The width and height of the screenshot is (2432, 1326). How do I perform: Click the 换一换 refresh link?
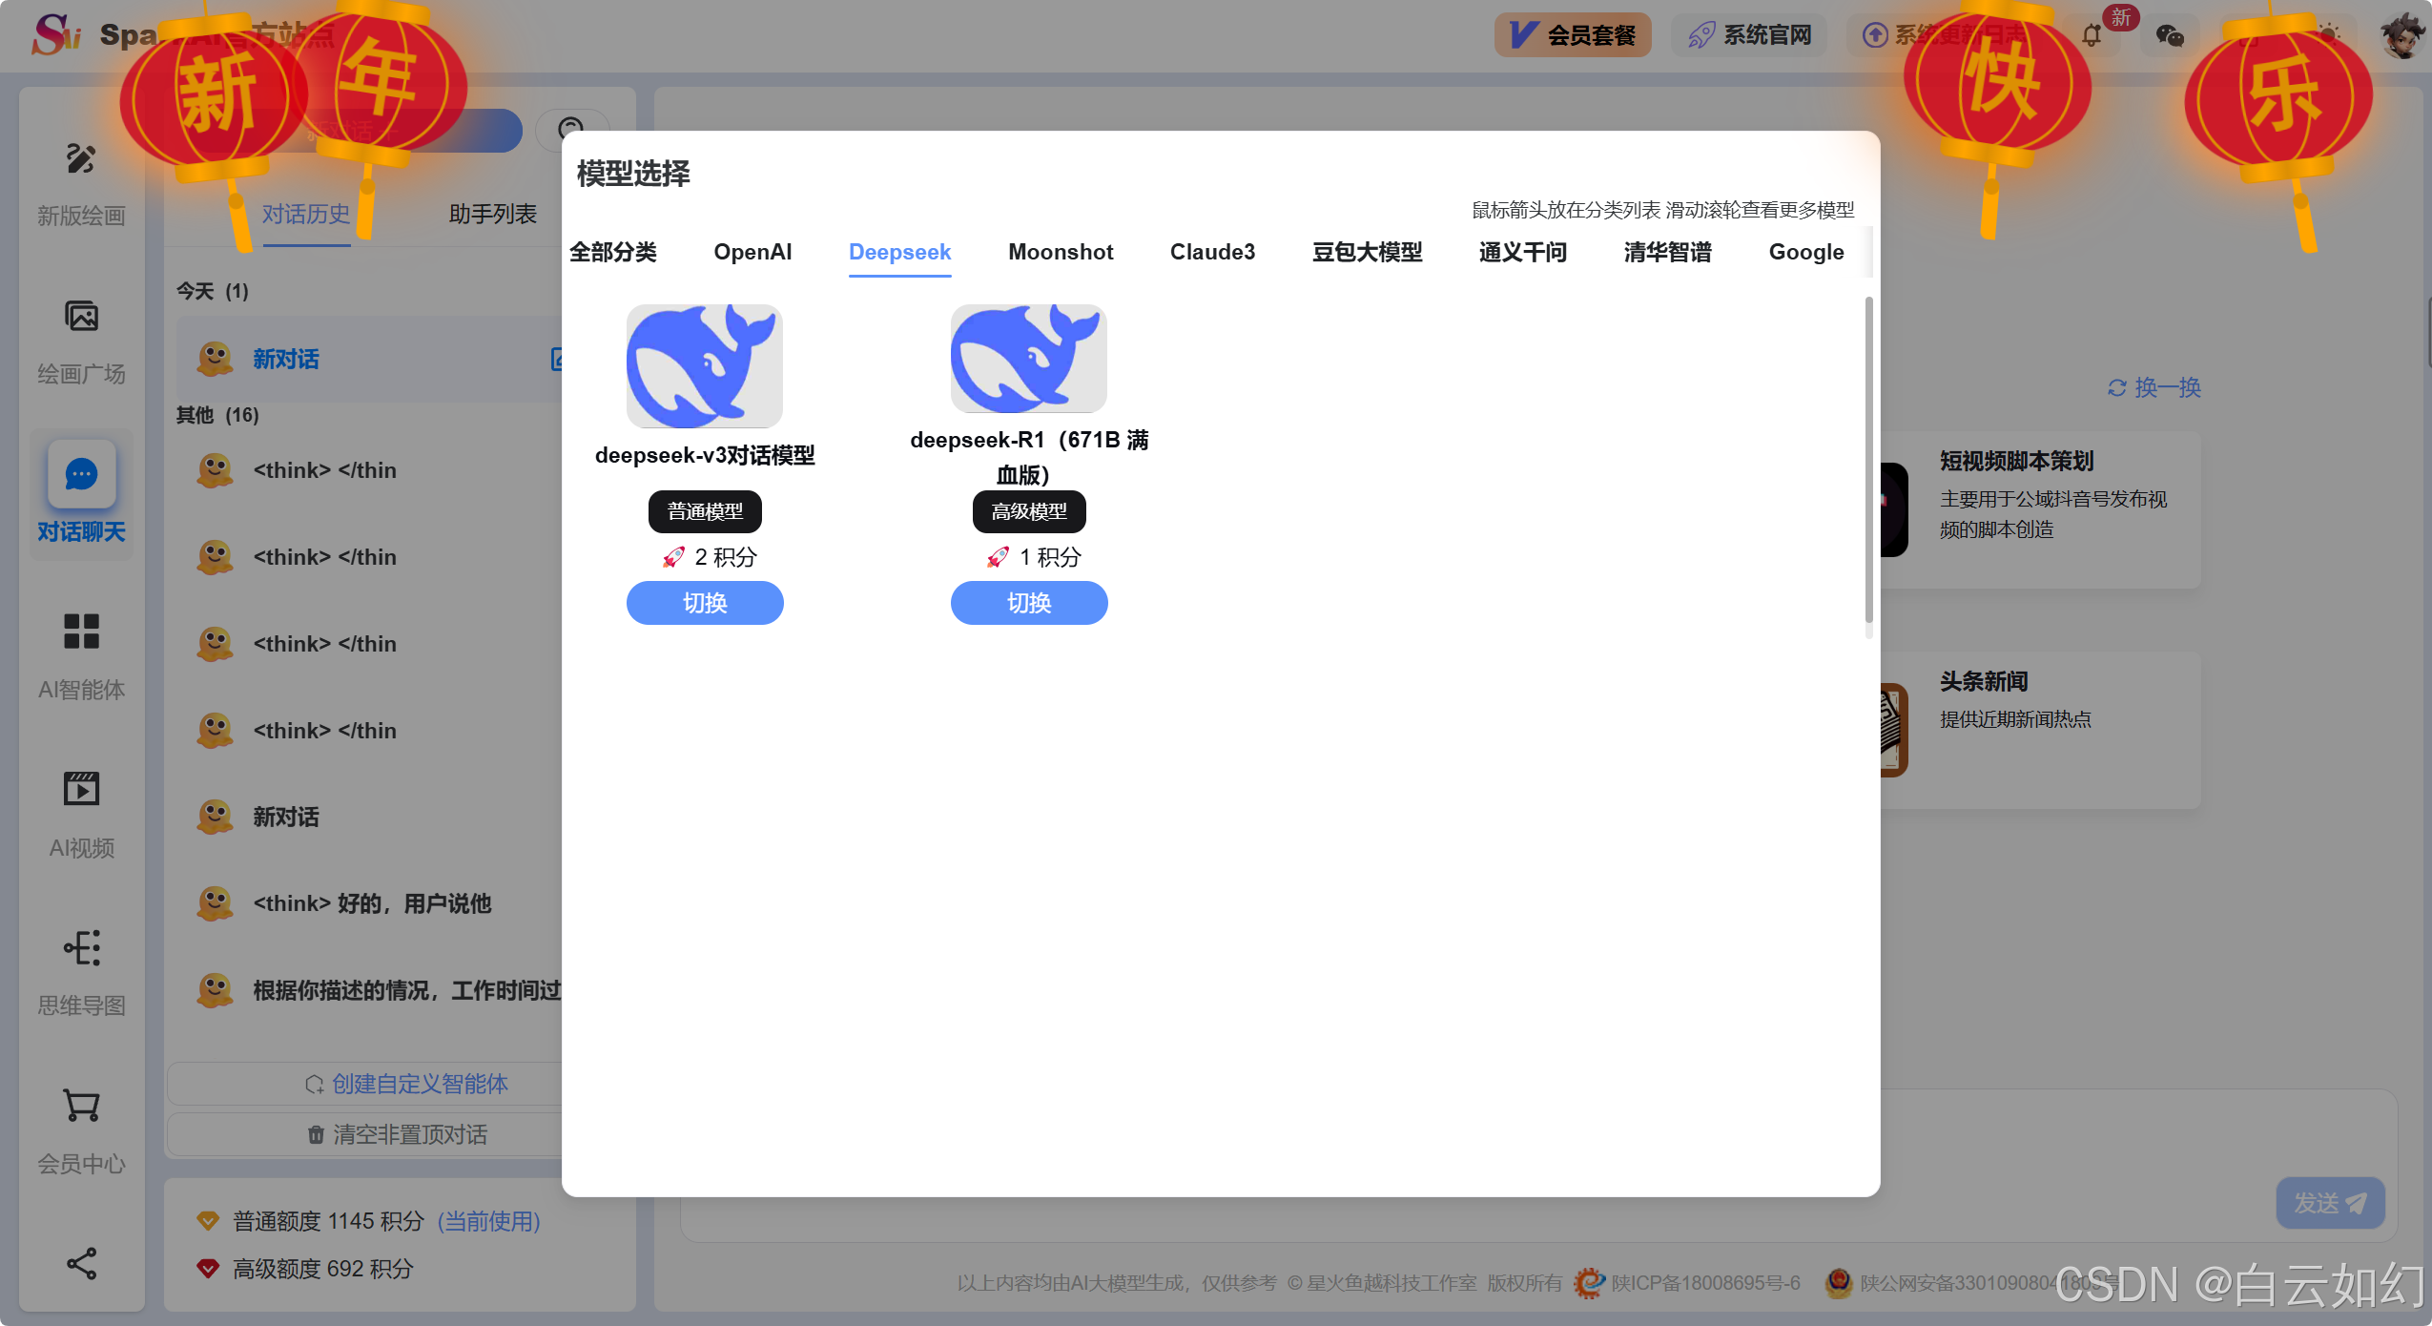point(2154,387)
